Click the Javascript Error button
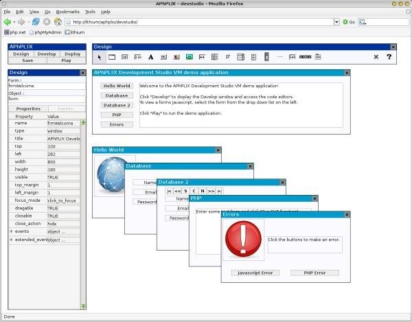412x322 pixels. click(255, 273)
